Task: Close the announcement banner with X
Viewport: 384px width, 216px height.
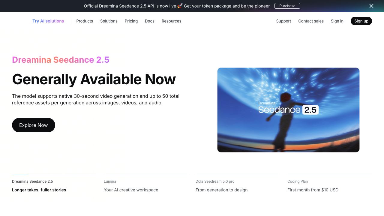Action: coord(371,6)
